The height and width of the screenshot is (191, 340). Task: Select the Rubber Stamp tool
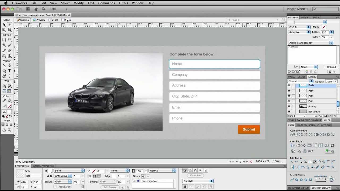pyautogui.click(x=10, y=56)
